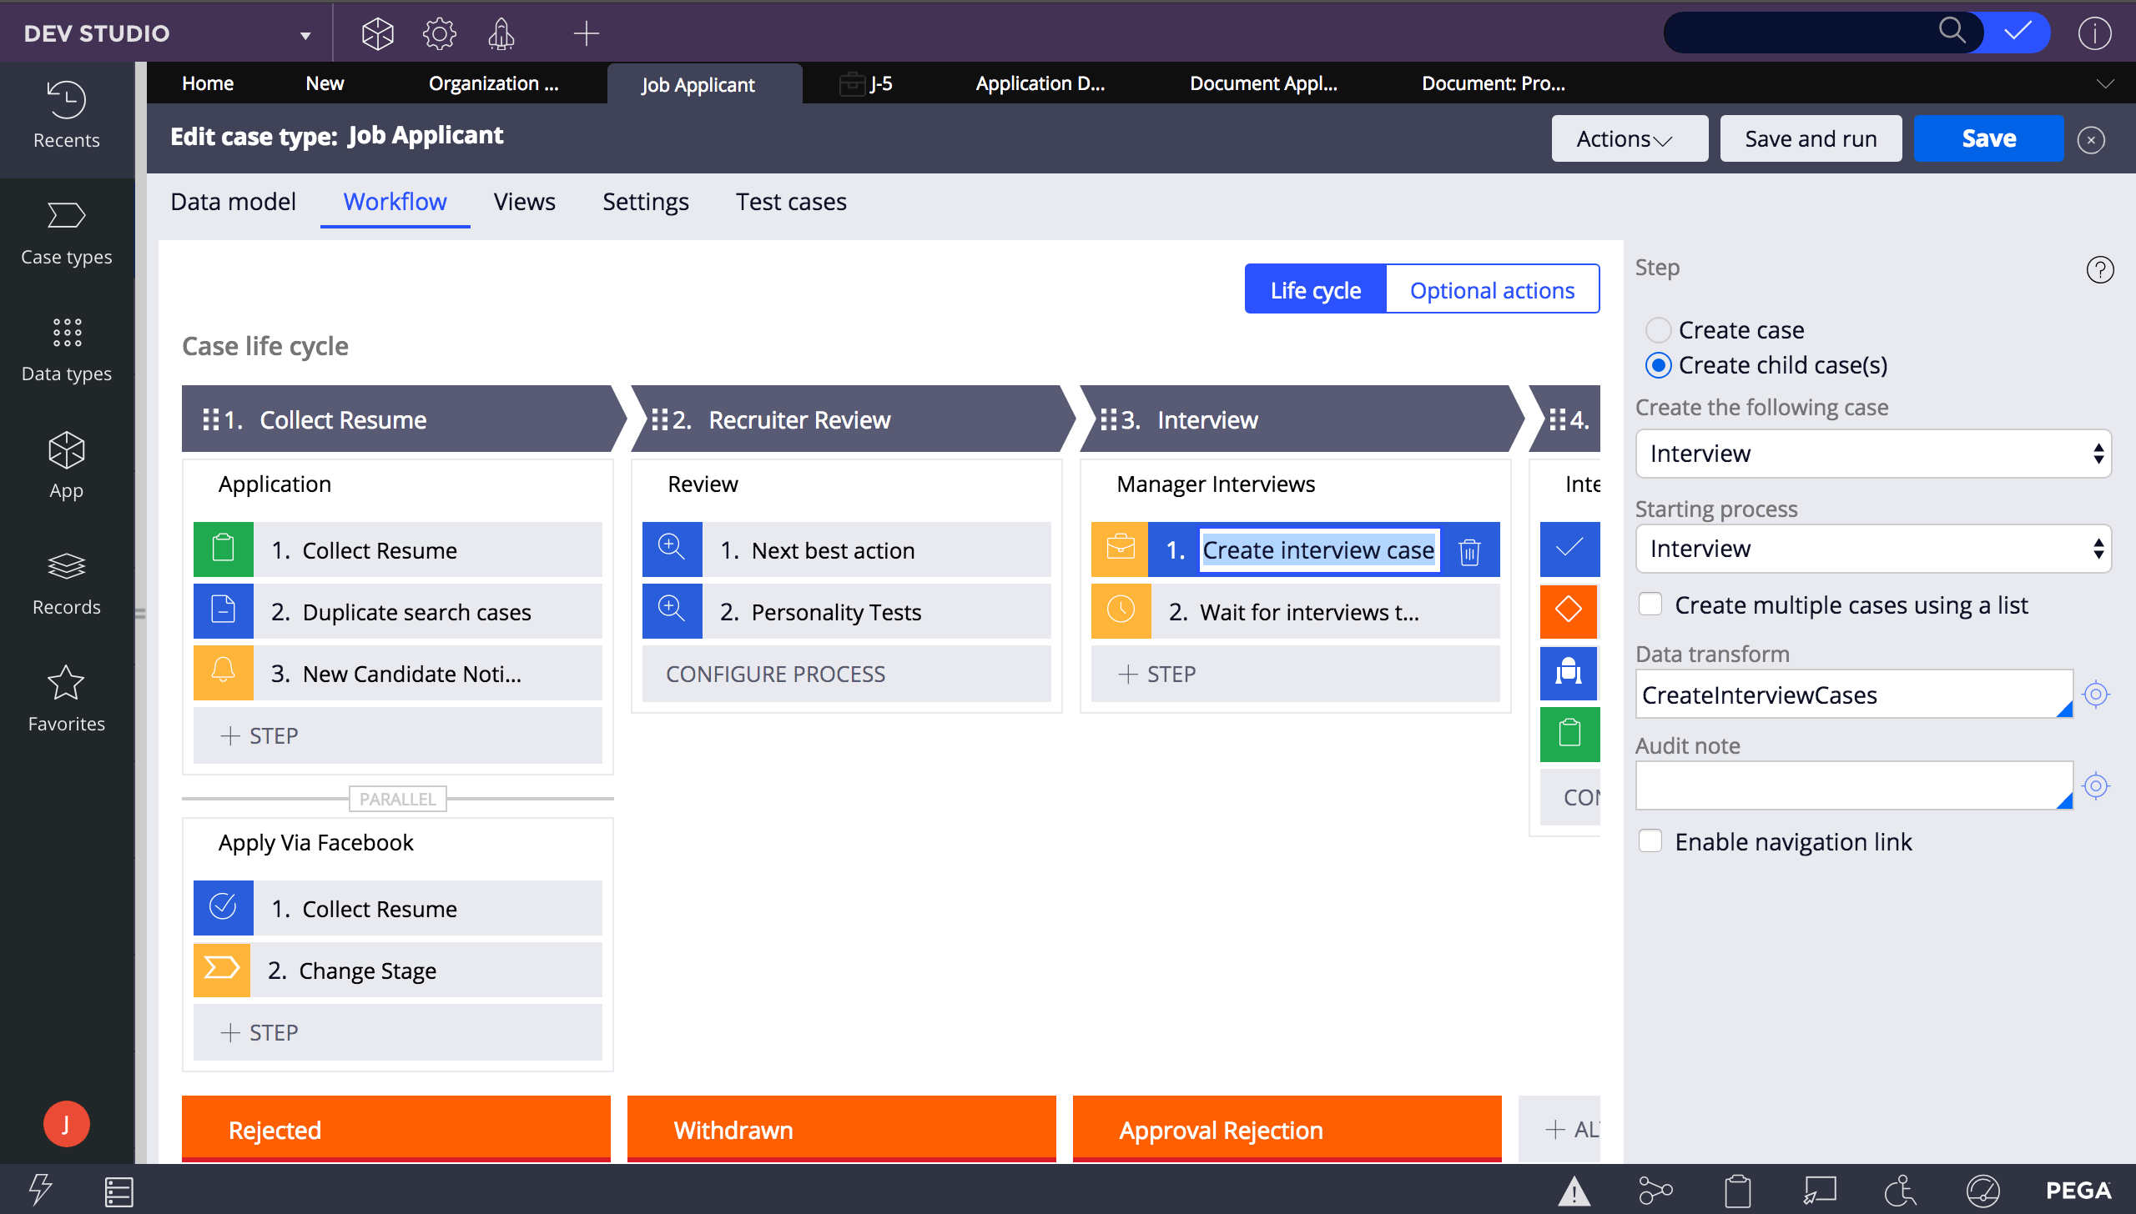Open the Starting process dropdown
Screen dimensions: 2136x1214
[x=1872, y=549]
